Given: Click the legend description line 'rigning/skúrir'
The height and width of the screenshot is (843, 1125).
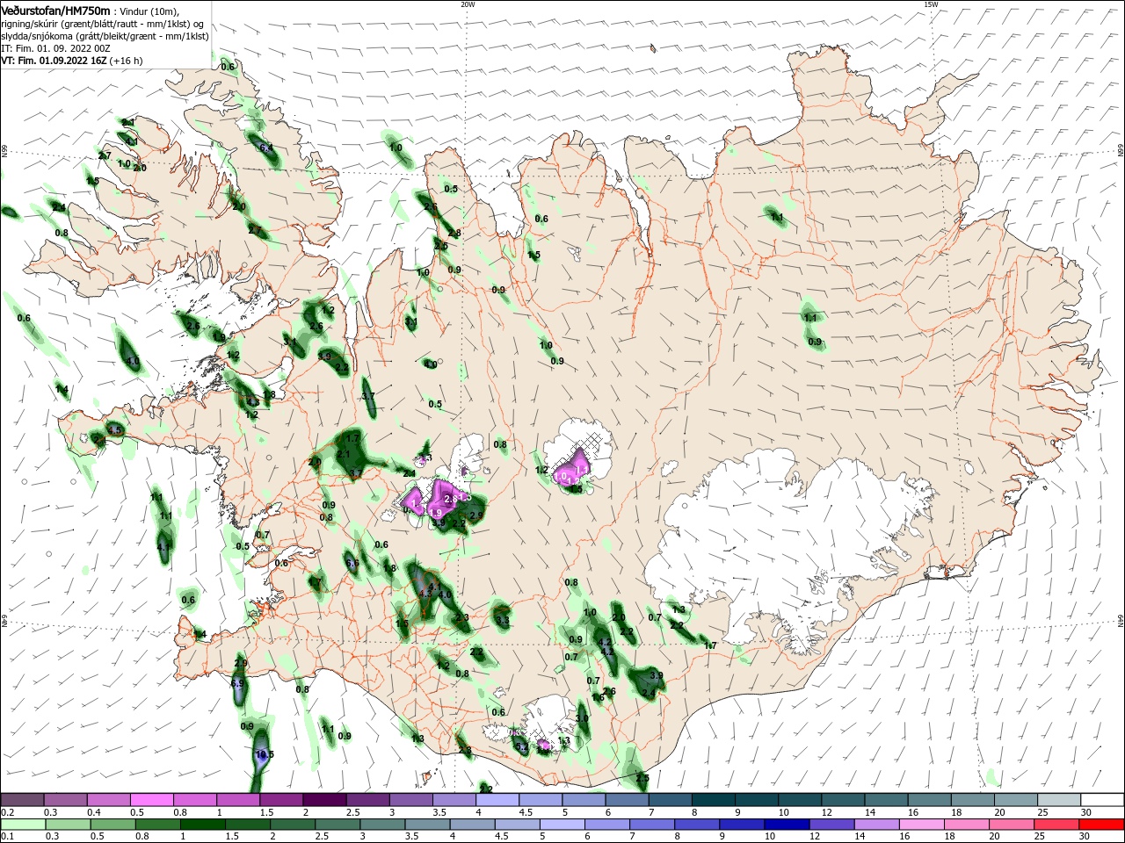Looking at the screenshot, I should pos(103,24).
